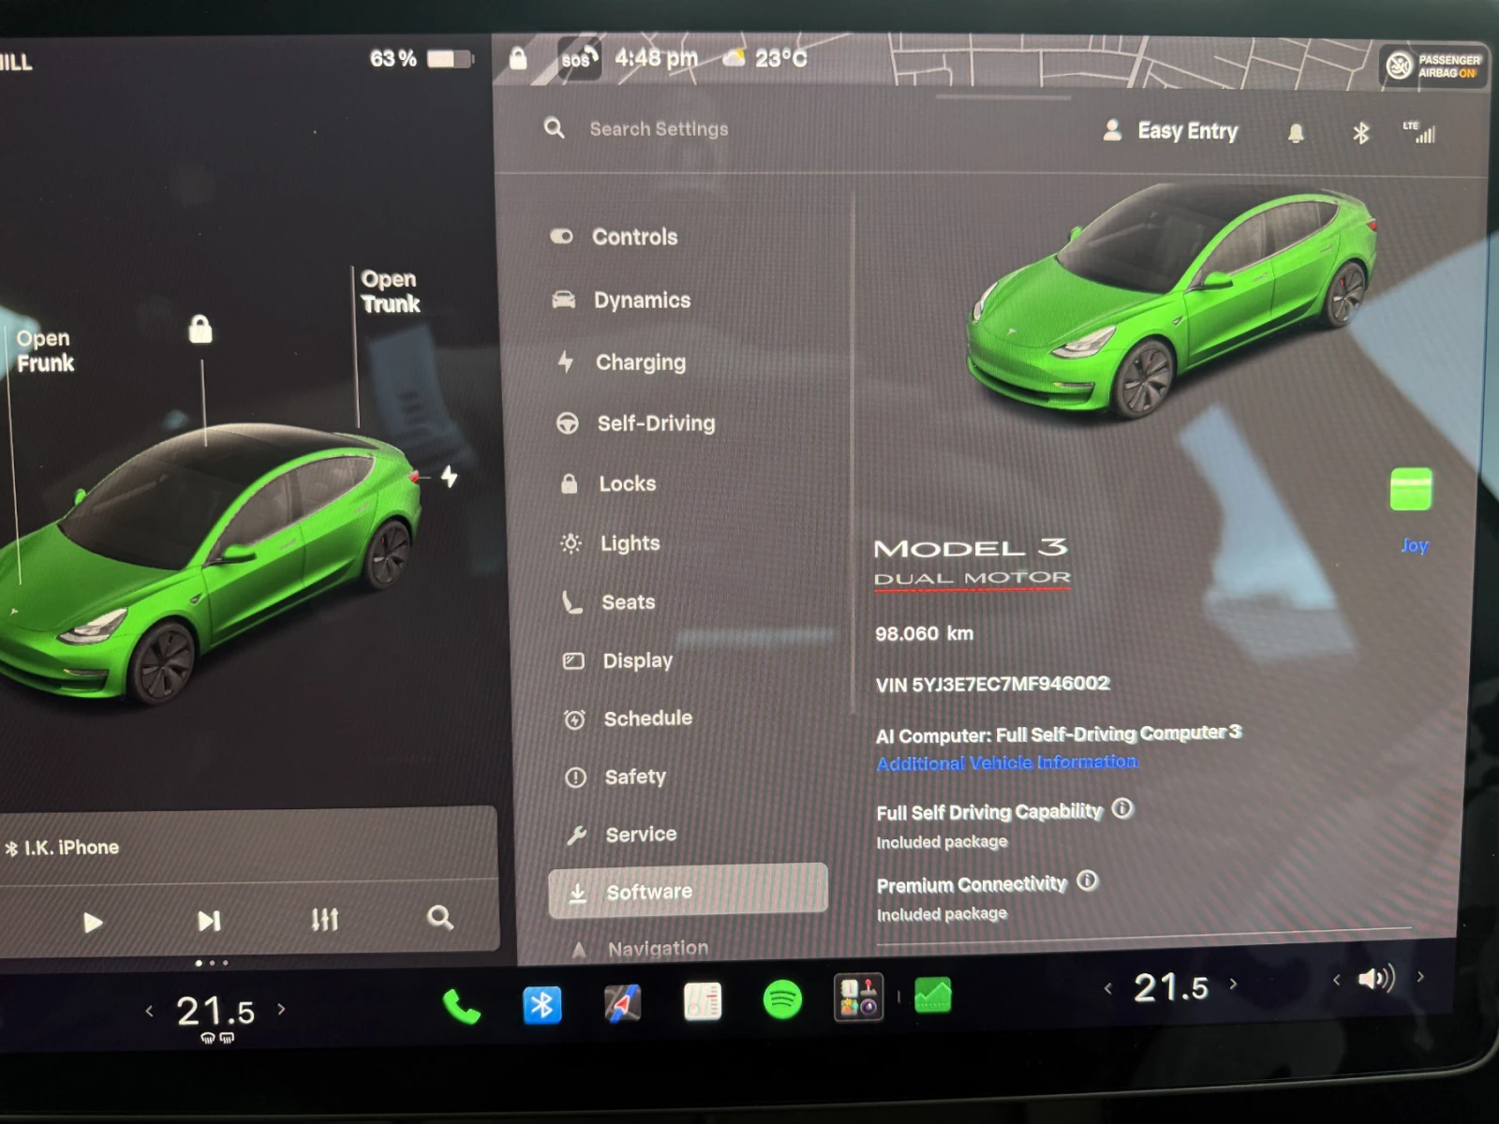
Task: Decrease driver temperature with left arrow
Action: click(149, 1011)
